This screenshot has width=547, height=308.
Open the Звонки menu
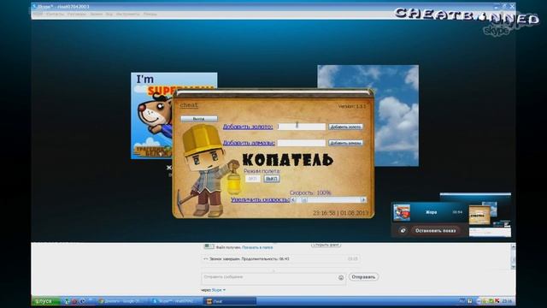[97, 15]
